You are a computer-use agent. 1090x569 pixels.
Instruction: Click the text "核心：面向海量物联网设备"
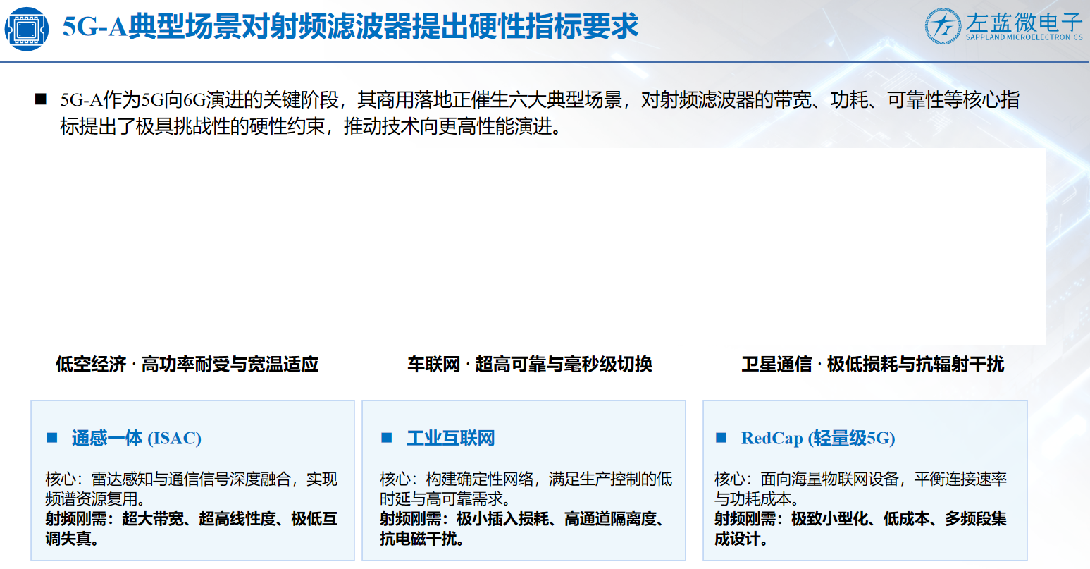(x=807, y=479)
